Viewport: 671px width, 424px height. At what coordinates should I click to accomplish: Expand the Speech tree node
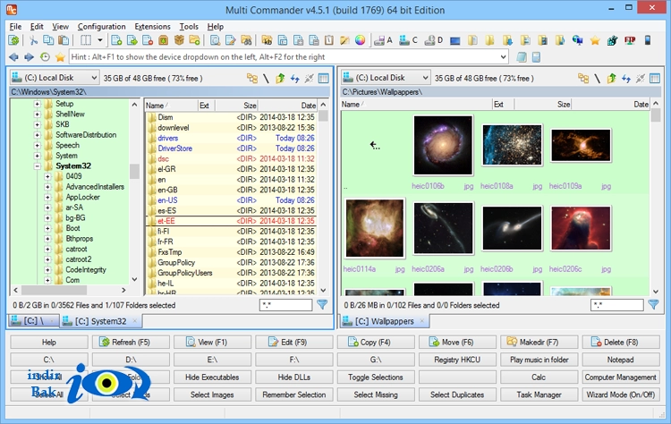pos(38,145)
